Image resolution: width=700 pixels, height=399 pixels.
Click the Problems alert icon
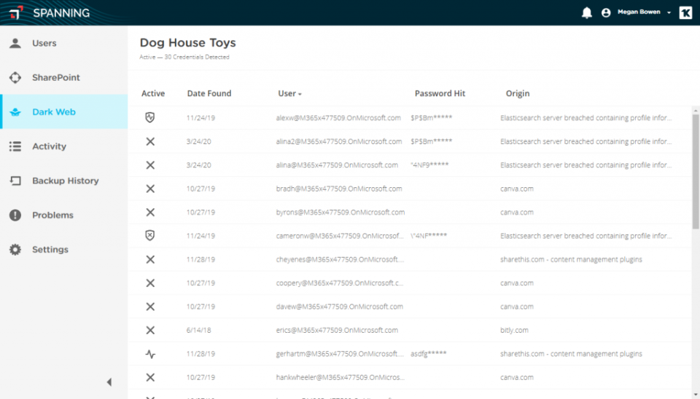pyautogui.click(x=15, y=215)
